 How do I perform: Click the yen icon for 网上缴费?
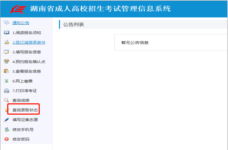click(x=6, y=81)
